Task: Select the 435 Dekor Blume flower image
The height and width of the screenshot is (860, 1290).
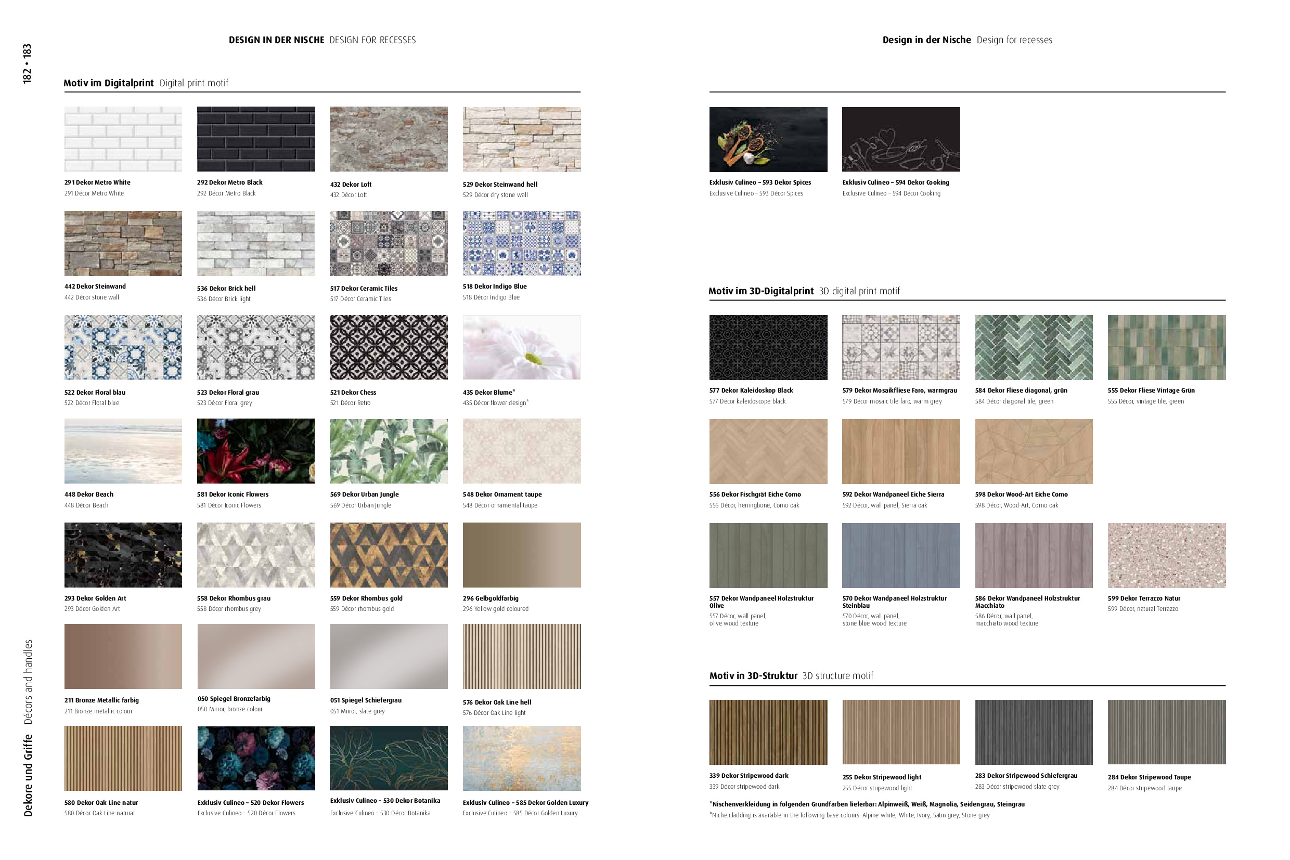Action: (521, 347)
